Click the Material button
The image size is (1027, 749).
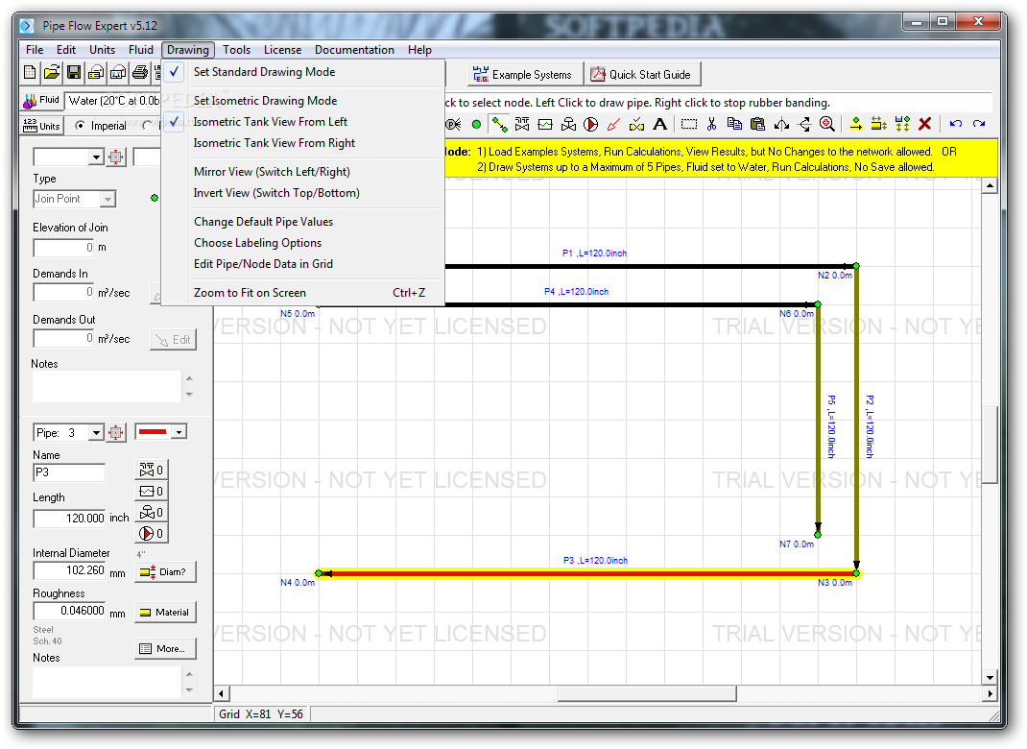(x=165, y=613)
